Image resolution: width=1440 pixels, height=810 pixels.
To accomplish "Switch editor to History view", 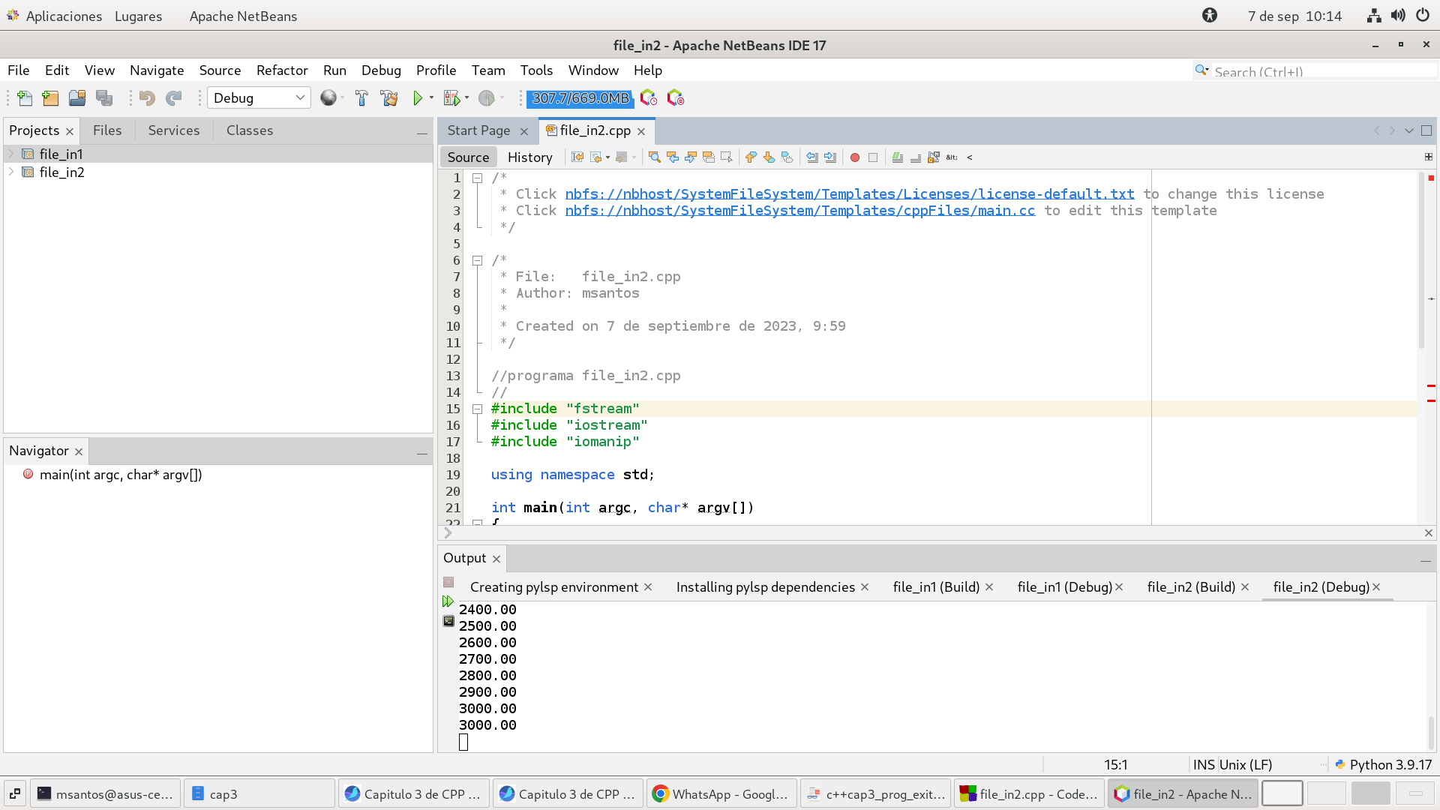I will pyautogui.click(x=529, y=157).
